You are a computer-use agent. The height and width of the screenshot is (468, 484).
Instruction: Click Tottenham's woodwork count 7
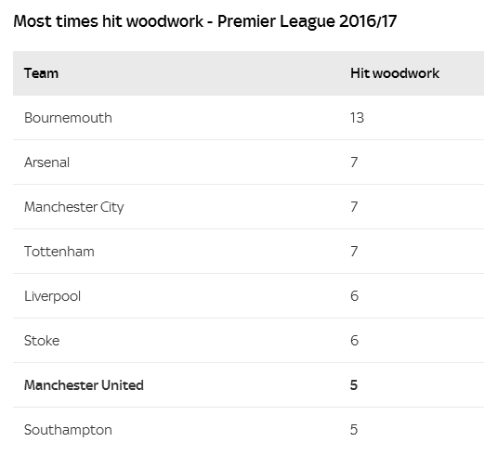[x=354, y=252]
